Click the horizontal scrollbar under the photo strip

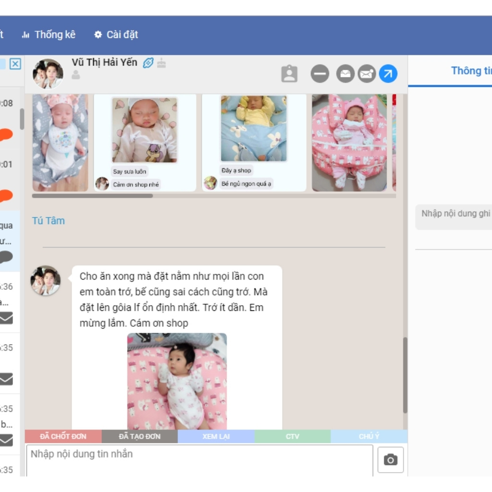click(x=92, y=196)
